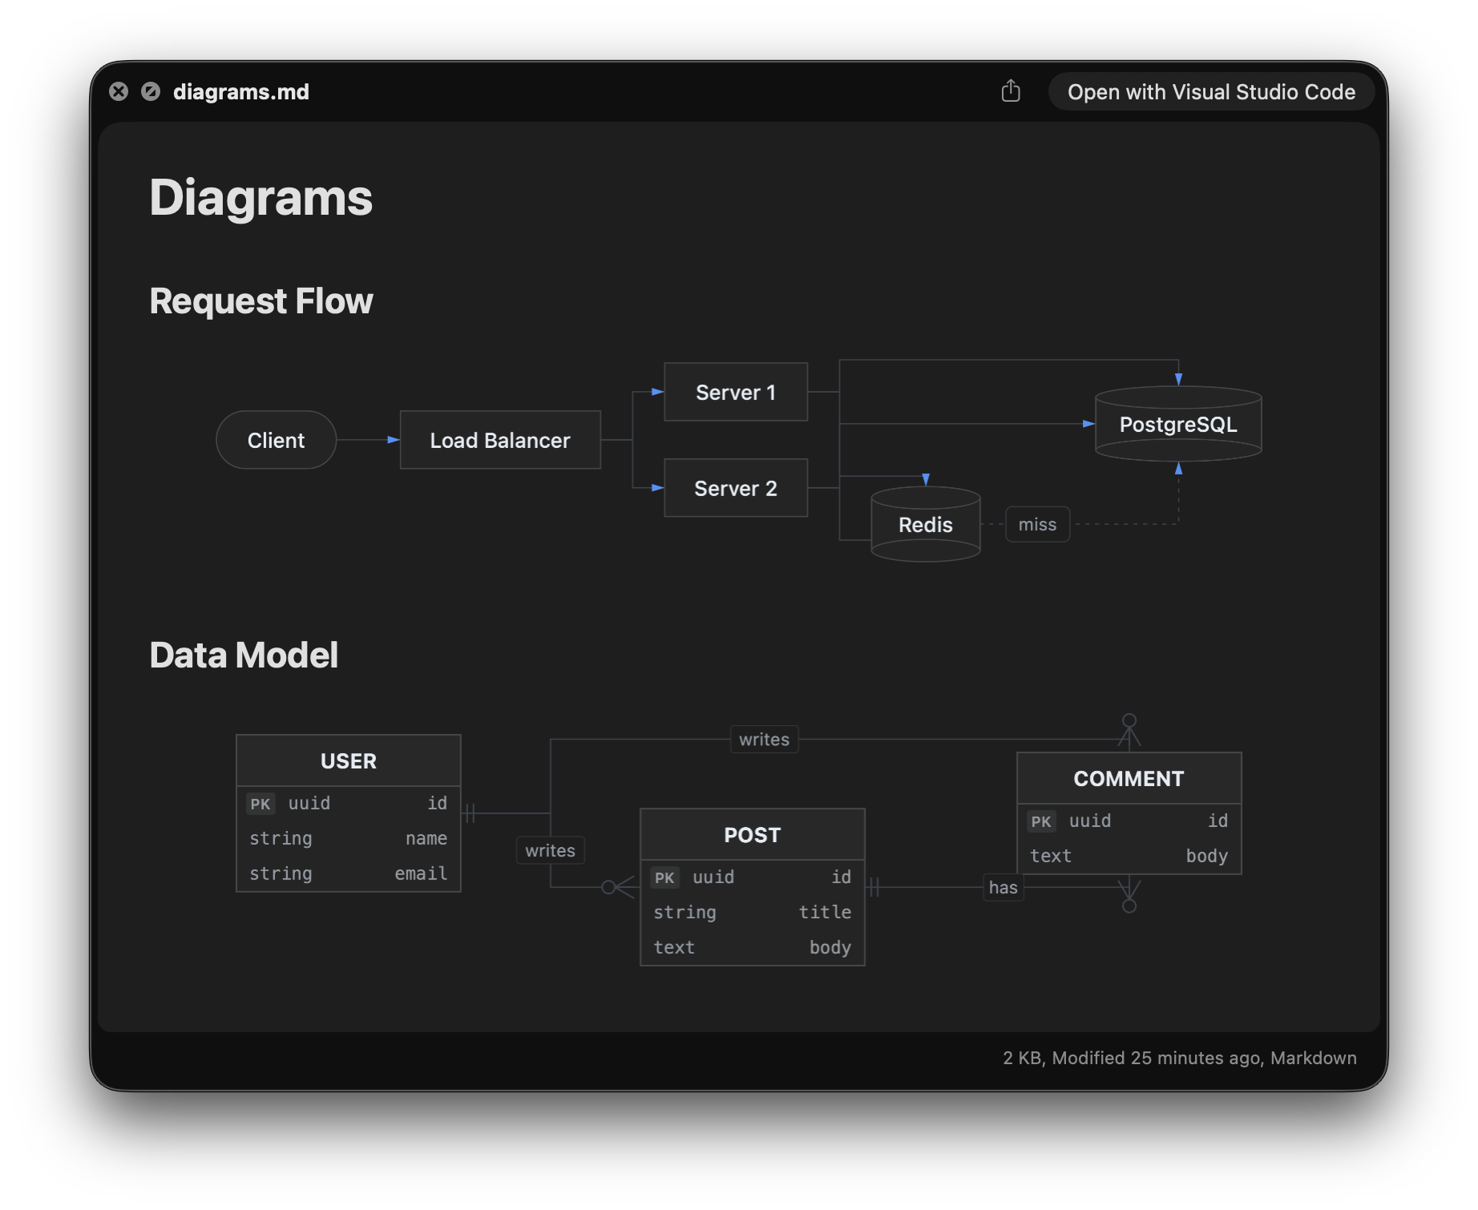Click the has relationship label between POST and COMMENT
This screenshot has height=1210, width=1478.
coord(1003,887)
